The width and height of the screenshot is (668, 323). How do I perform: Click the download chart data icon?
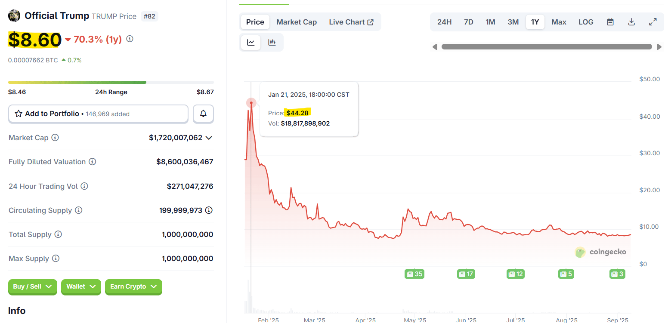[x=631, y=22]
